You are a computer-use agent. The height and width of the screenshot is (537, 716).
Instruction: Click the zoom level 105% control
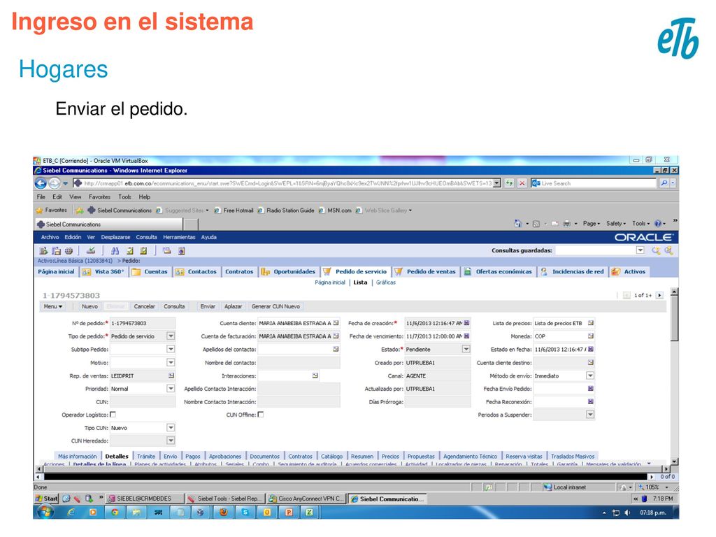(654, 487)
